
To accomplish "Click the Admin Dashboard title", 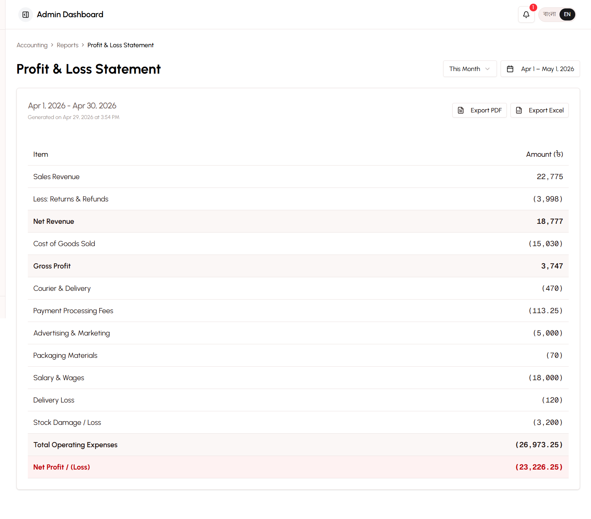I will pos(70,15).
